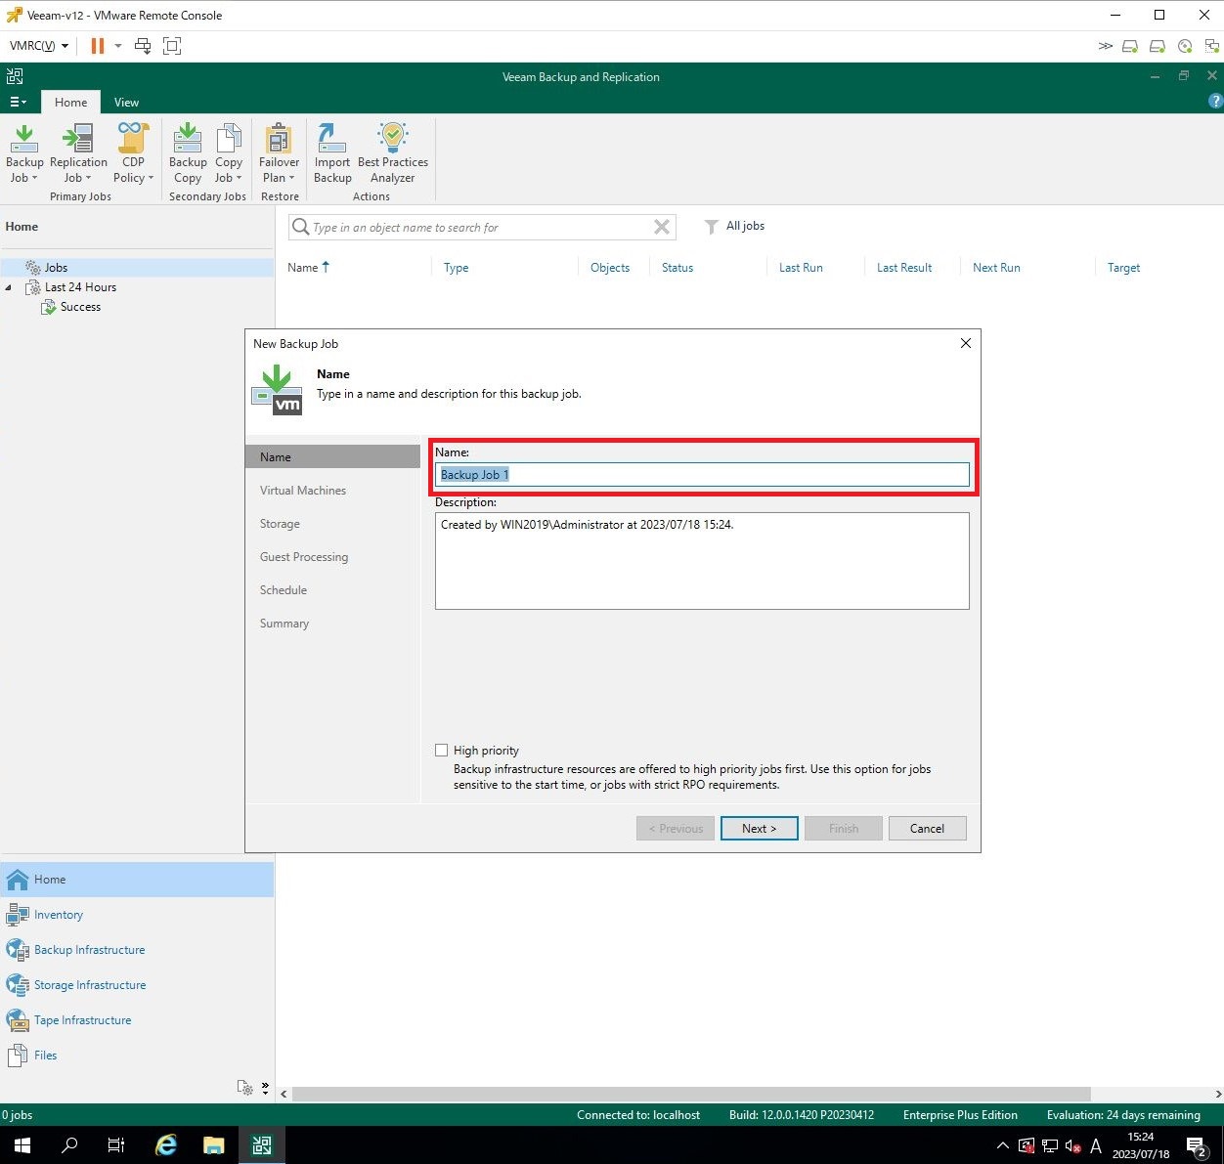Select Success under Last 24 Hours
This screenshot has height=1164, width=1224.
click(x=80, y=307)
